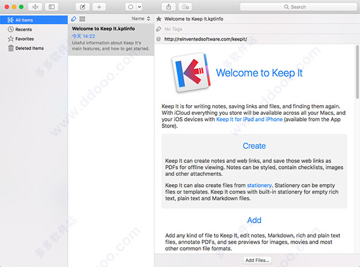Image resolution: width=360 pixels, height=267 pixels.
Task: Select the Welcome to Keep It.kptinfo list item
Action: pyautogui.click(x=111, y=39)
